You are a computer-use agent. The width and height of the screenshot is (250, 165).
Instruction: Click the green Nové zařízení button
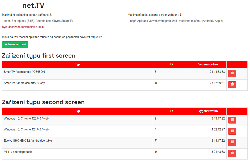tap(15, 45)
